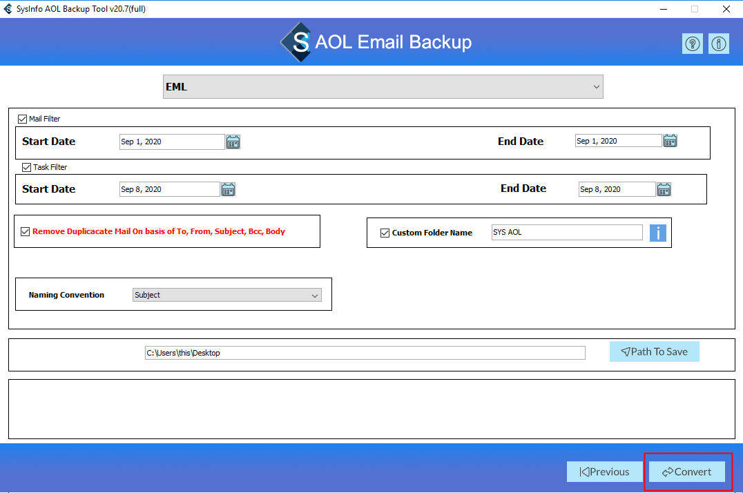Image resolution: width=743 pixels, height=493 pixels.
Task: Click the Desktop save path field
Action: point(365,353)
